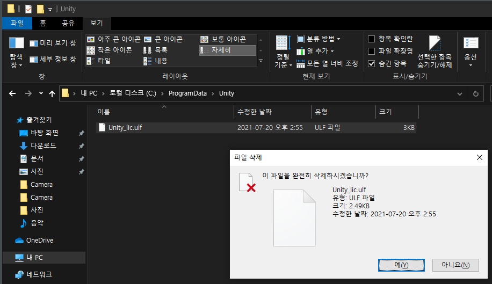This screenshot has width=492, height=284.
Task: Choose 작은 아이콘 layout
Action: tap(110, 50)
